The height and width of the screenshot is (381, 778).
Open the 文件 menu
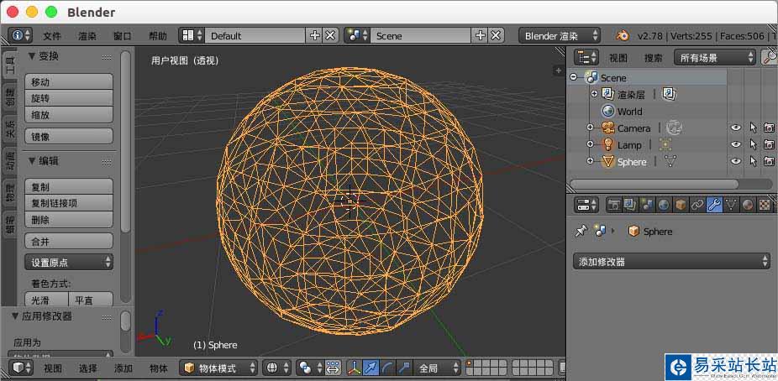pos(52,36)
